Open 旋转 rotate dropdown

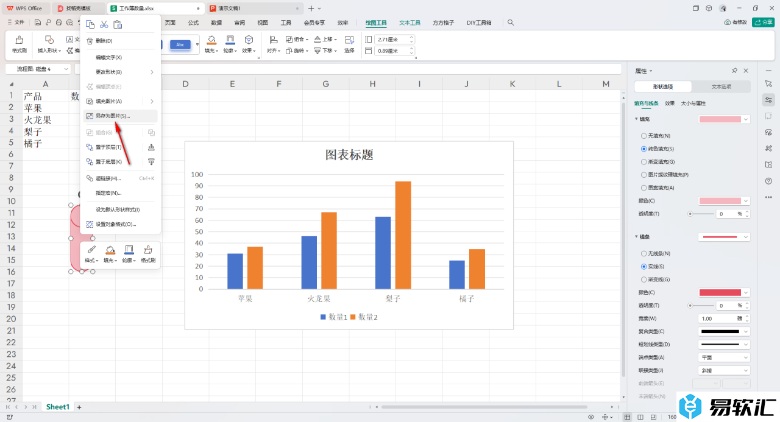(x=297, y=51)
